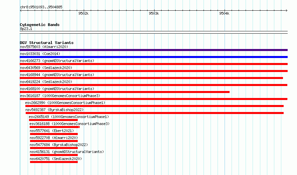Click the red bar under nsv4168944

(152, 78)
